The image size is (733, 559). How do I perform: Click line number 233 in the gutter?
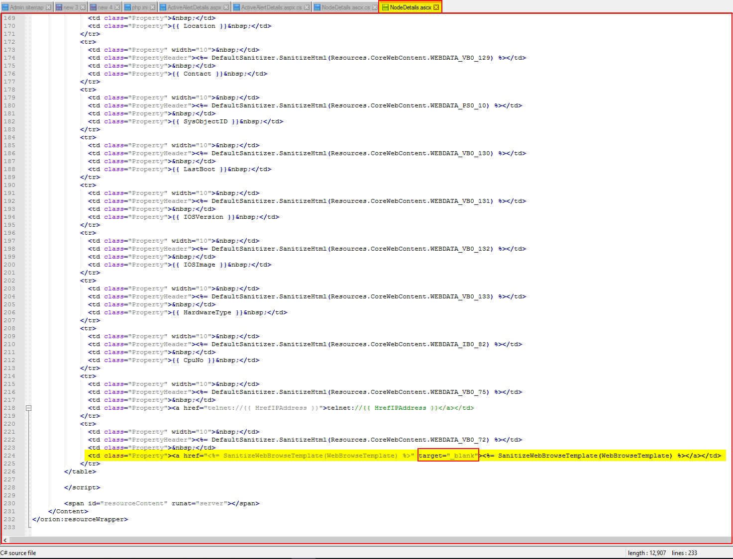pyautogui.click(x=9, y=527)
